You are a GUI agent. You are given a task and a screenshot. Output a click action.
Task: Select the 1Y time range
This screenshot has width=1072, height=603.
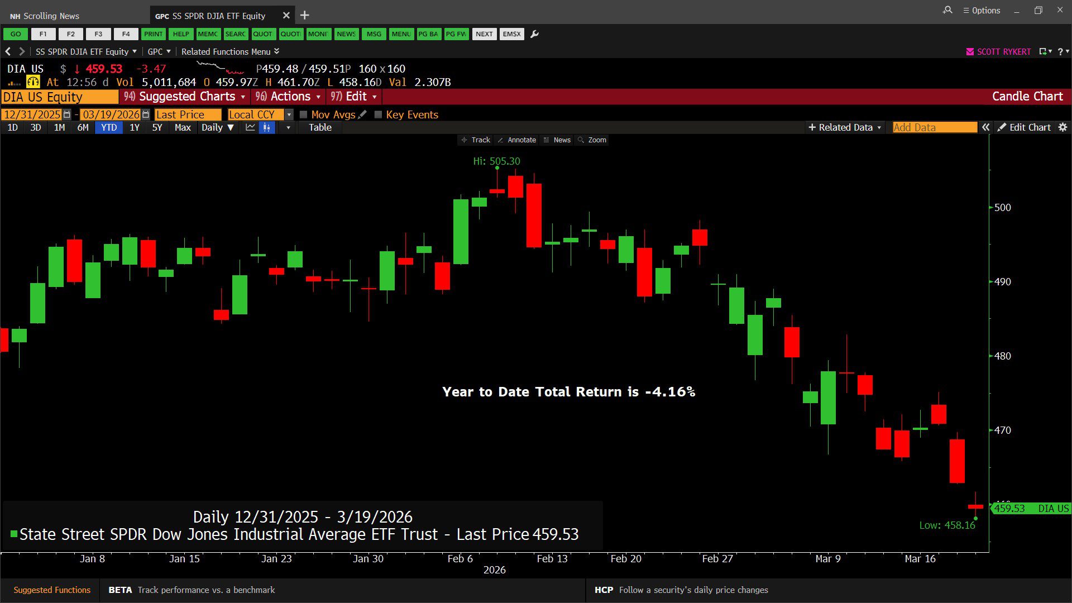(x=134, y=127)
